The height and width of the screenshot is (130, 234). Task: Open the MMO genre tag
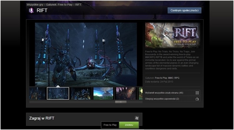tap(171, 78)
